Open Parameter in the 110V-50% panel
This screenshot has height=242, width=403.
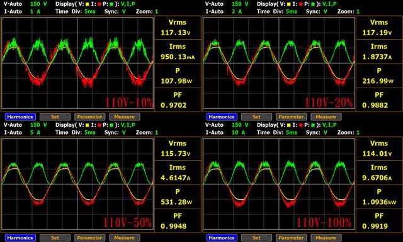point(89,238)
